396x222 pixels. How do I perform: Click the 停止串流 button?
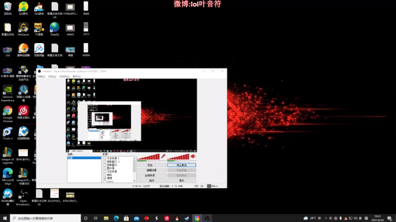tap(181, 165)
